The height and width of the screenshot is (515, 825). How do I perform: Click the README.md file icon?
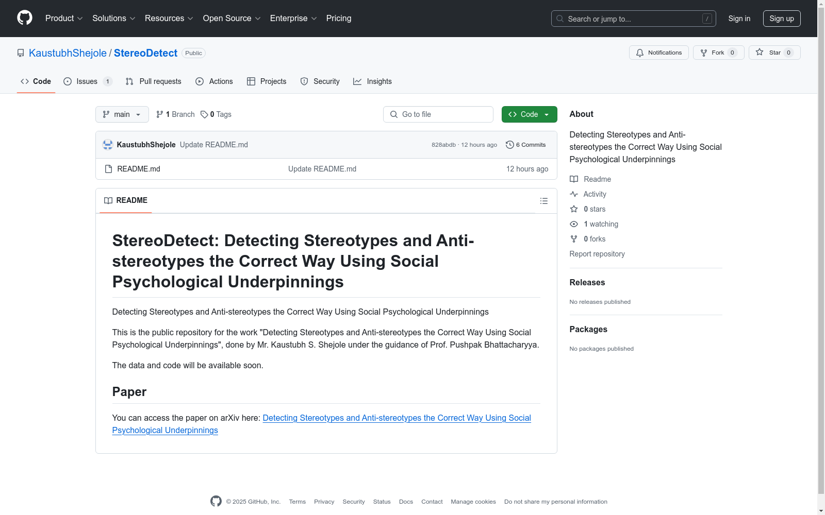[108, 169]
